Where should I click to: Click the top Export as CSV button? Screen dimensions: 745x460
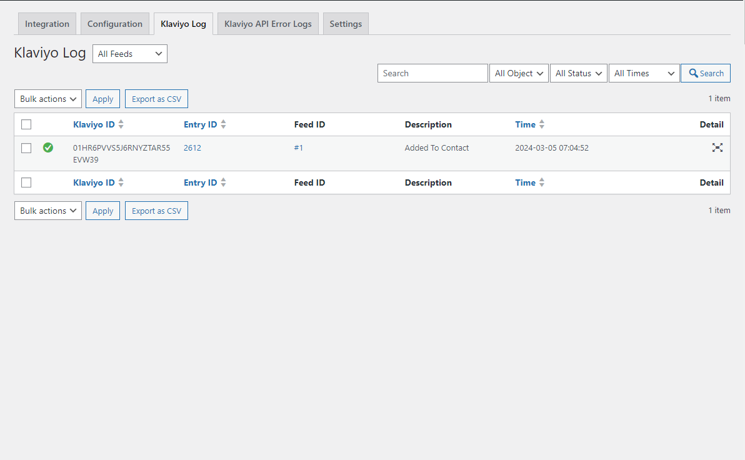pos(156,99)
